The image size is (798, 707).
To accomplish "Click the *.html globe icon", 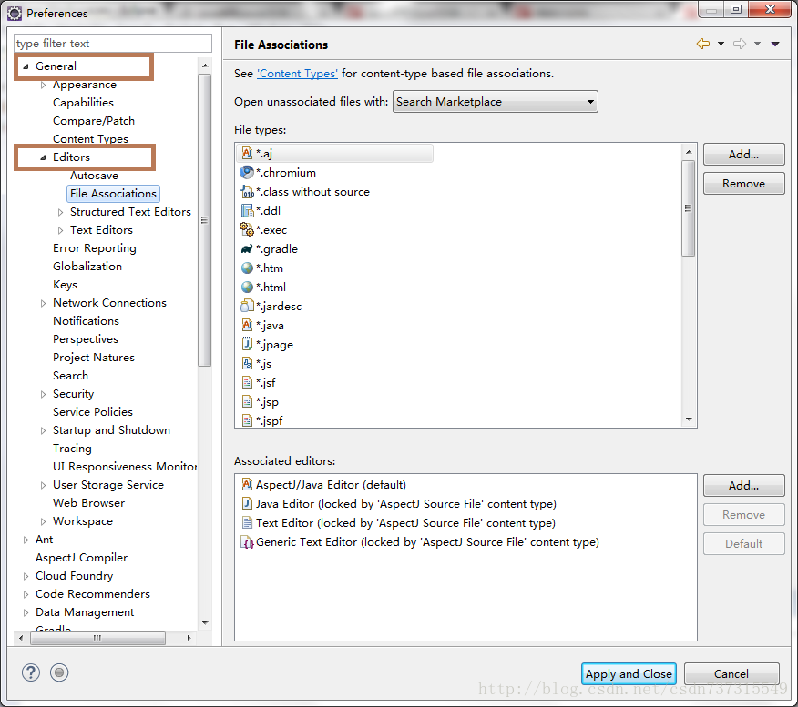I will point(247,287).
